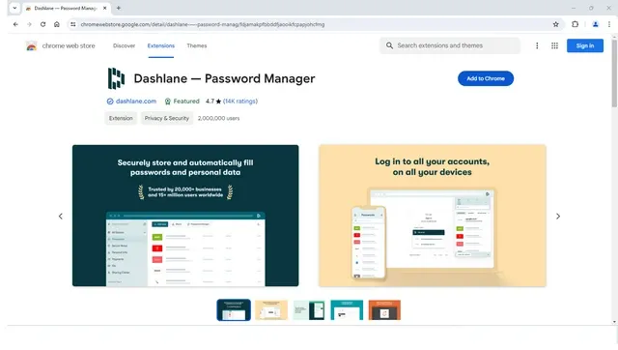Open the Extensions tab
This screenshot has width=618, height=350.
point(161,45)
